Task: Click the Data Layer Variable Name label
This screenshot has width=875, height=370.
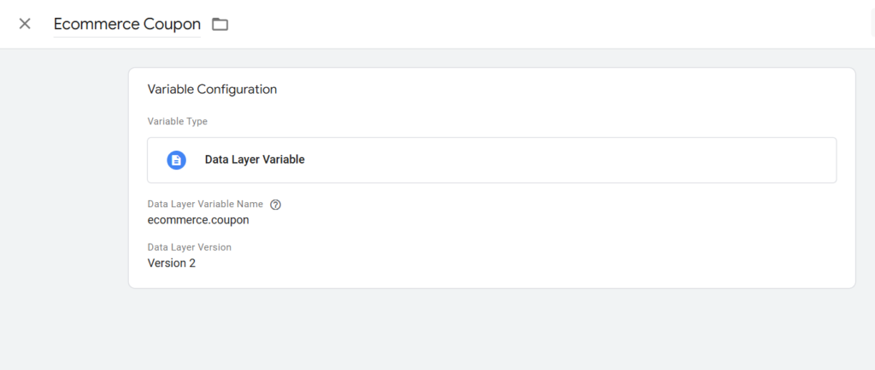Action: (205, 205)
